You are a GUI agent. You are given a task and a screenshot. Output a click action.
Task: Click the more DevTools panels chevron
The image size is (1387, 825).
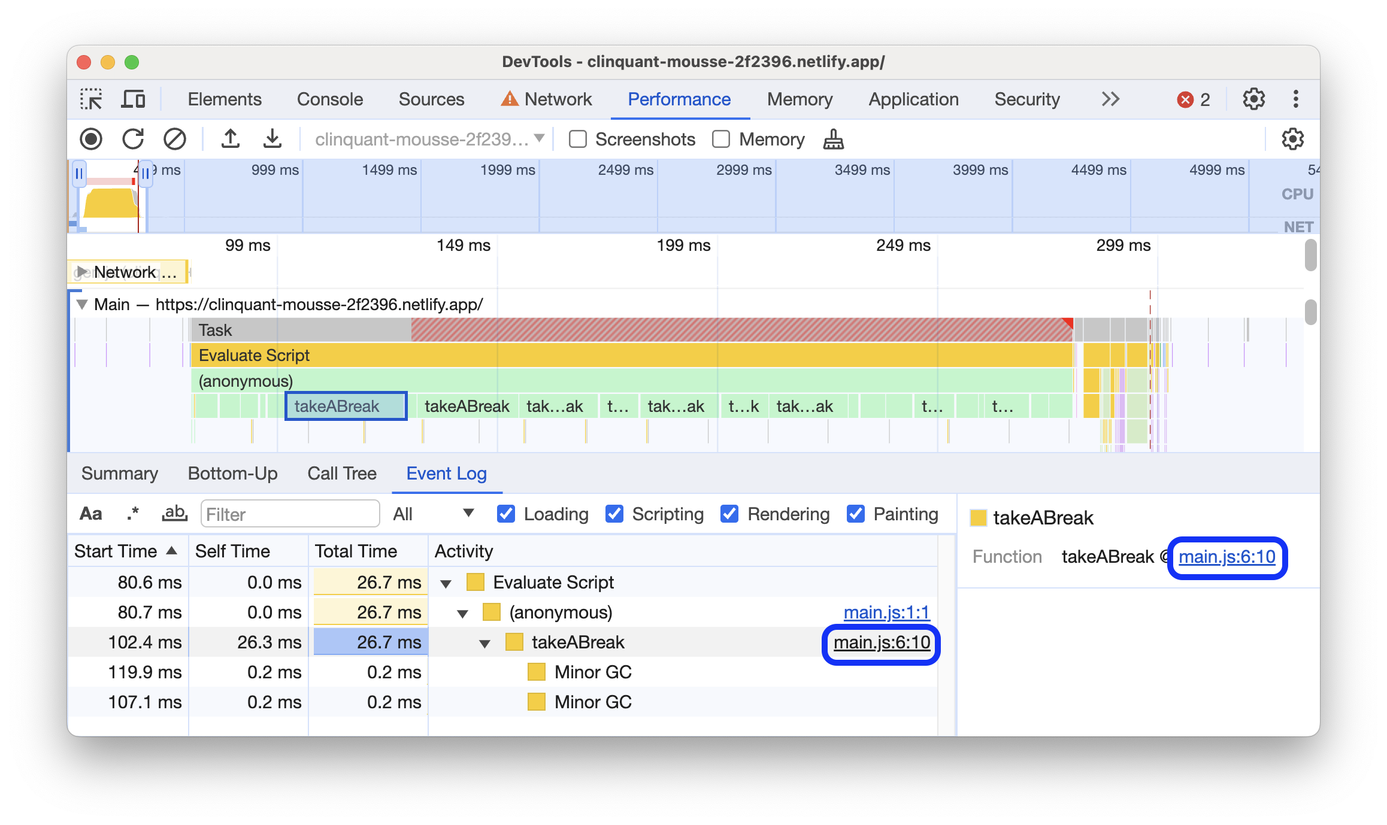click(1109, 98)
